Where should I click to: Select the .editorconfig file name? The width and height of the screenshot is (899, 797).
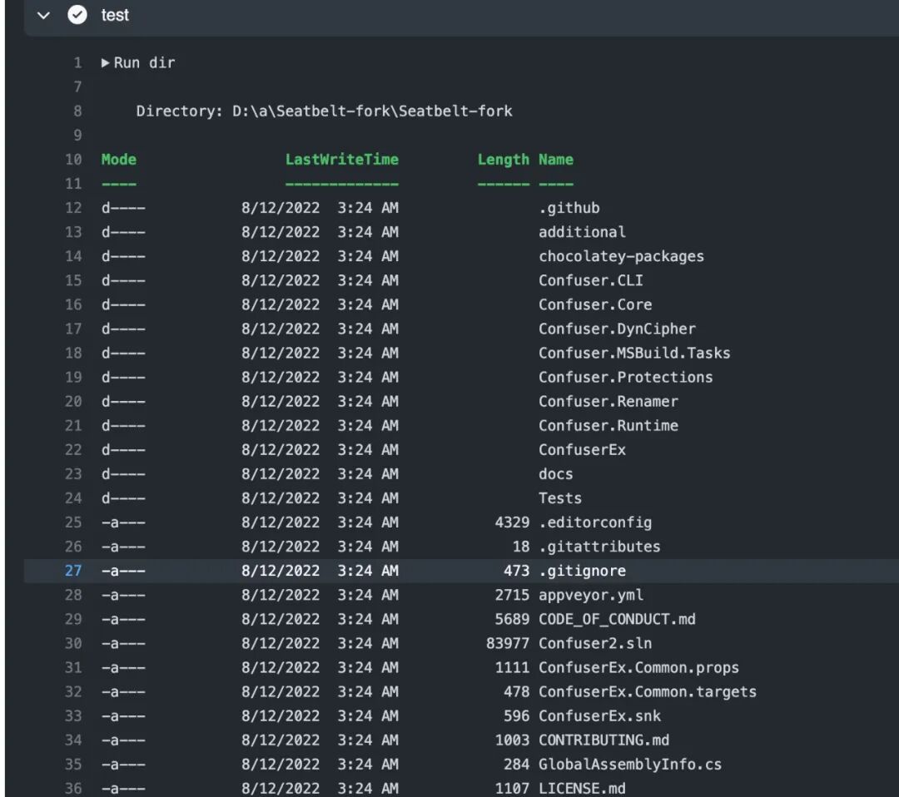[x=595, y=523]
